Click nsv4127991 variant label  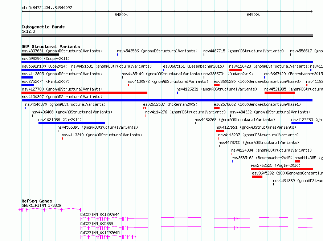point(256,127)
